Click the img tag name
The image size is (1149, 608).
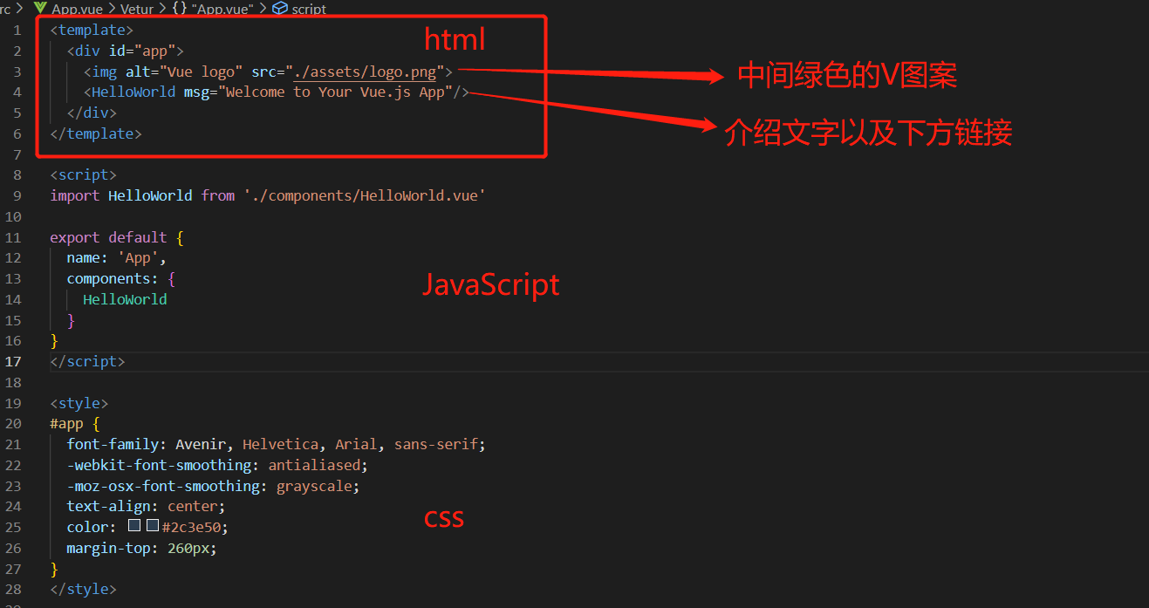[105, 72]
